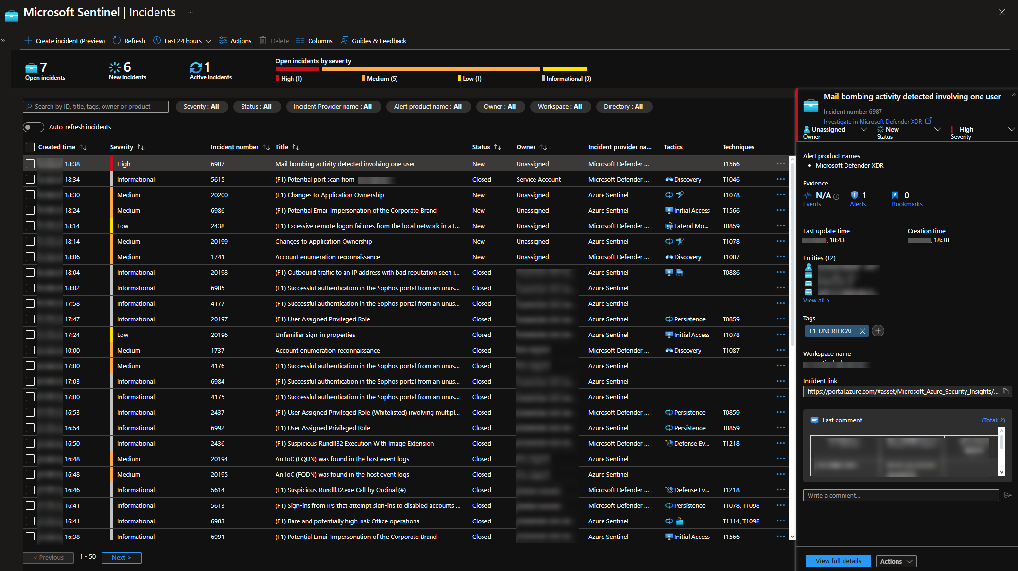Click the search incidents input field
The height and width of the screenshot is (571, 1018).
[x=96, y=107]
